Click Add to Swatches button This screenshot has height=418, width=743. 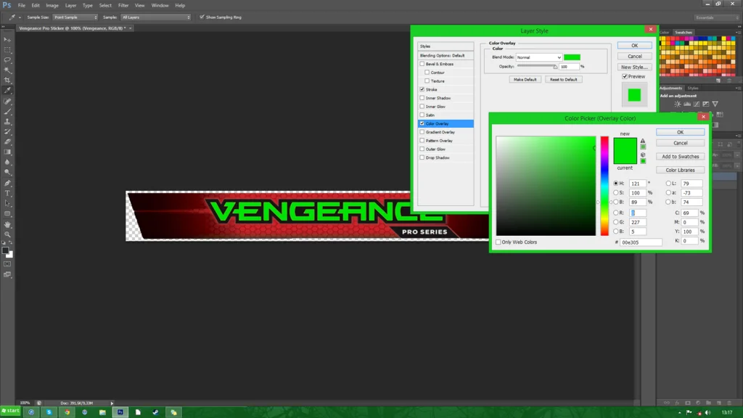(x=681, y=157)
